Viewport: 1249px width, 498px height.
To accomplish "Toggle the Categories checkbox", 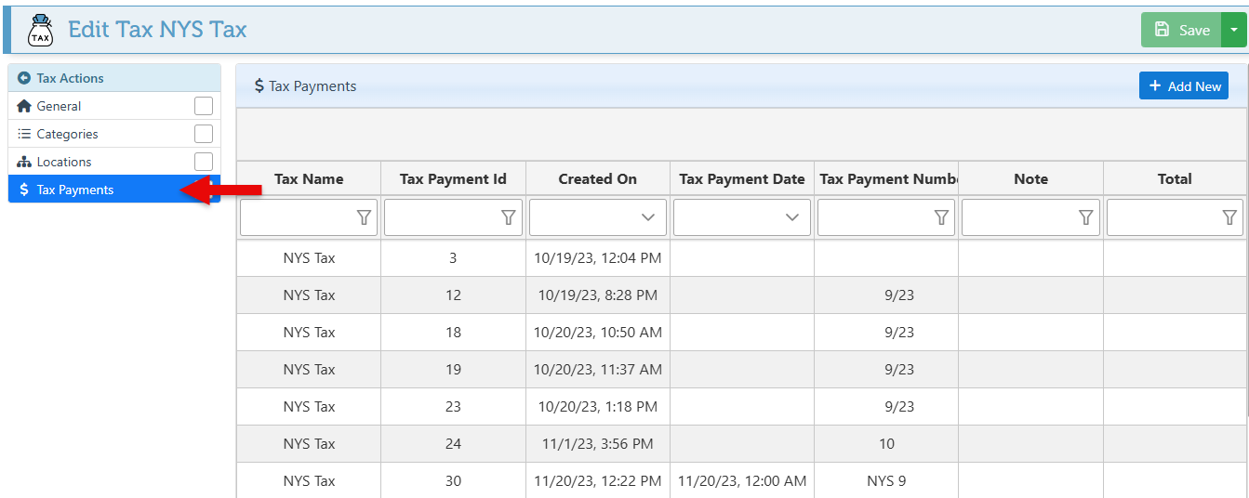I will tap(204, 134).
